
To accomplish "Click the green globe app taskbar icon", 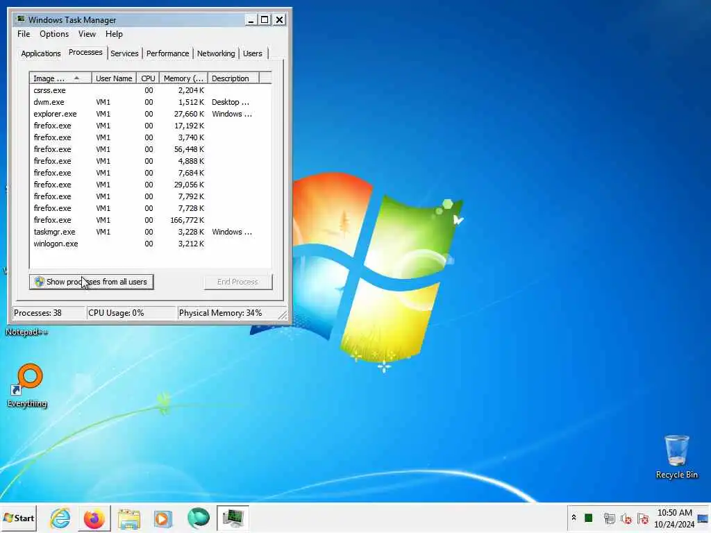I will click(198, 518).
